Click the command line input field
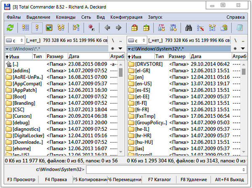 (x=163, y=169)
